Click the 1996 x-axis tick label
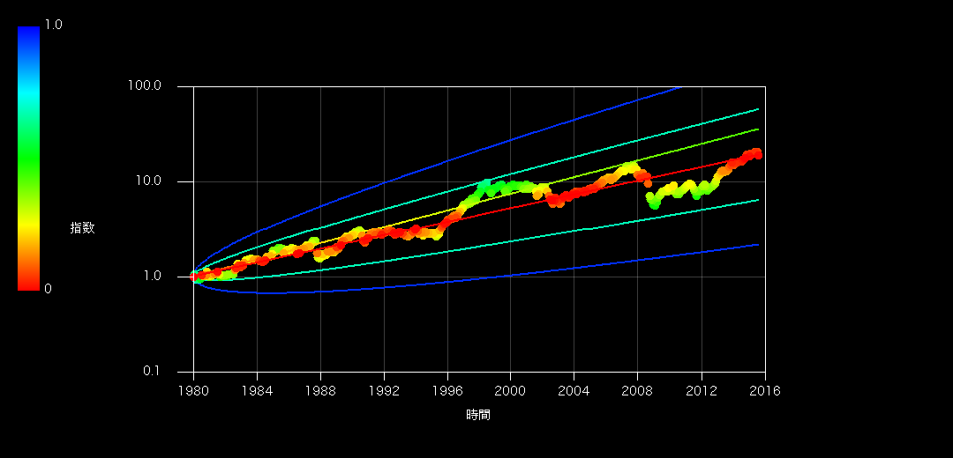 pos(447,391)
